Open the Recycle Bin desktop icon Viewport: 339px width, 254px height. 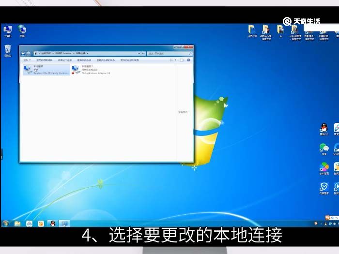coord(8,51)
